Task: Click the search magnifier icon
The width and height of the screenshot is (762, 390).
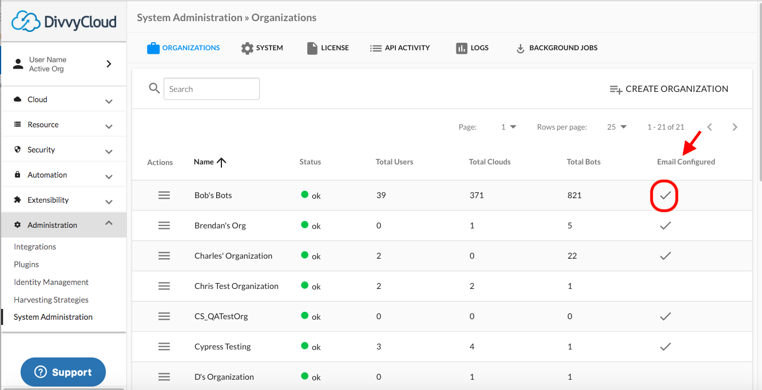Action: pos(154,89)
